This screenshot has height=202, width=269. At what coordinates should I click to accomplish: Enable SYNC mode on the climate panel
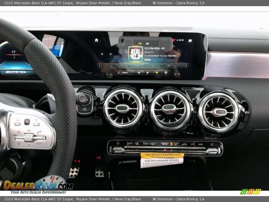pos(200,144)
